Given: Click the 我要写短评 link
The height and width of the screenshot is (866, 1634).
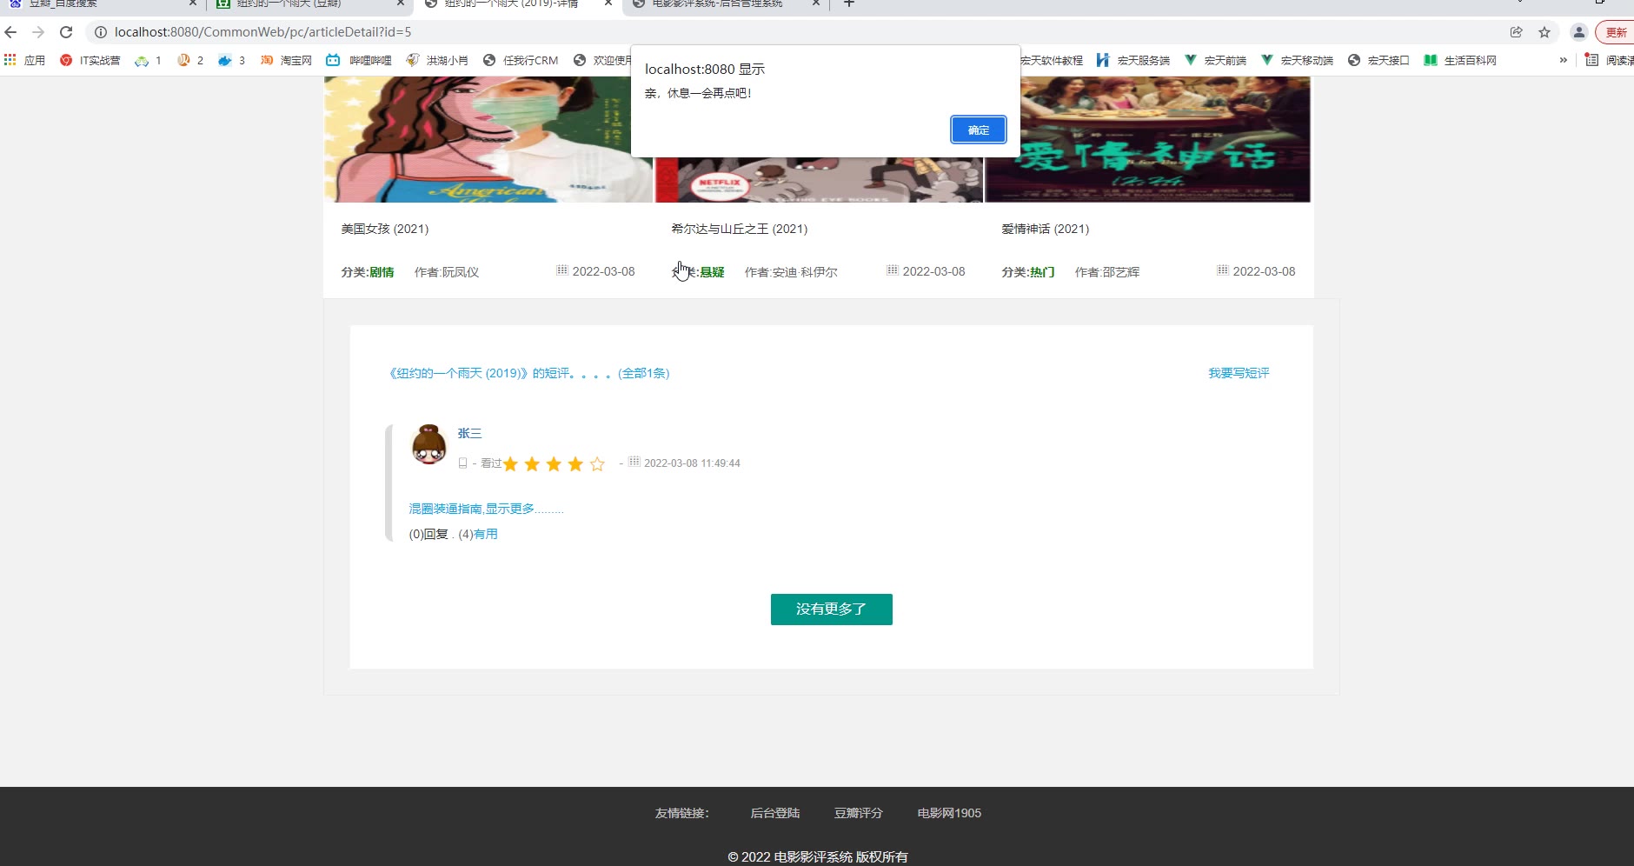Looking at the screenshot, I should [x=1239, y=373].
